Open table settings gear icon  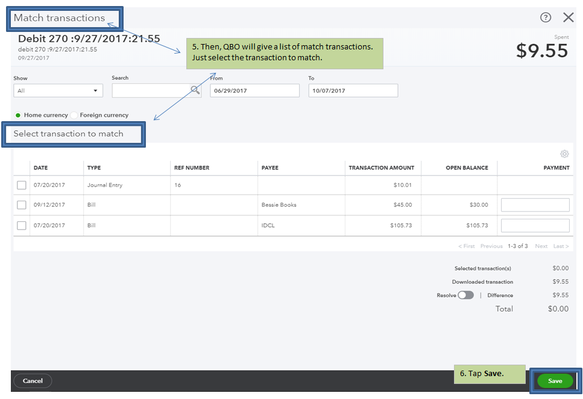tap(564, 154)
